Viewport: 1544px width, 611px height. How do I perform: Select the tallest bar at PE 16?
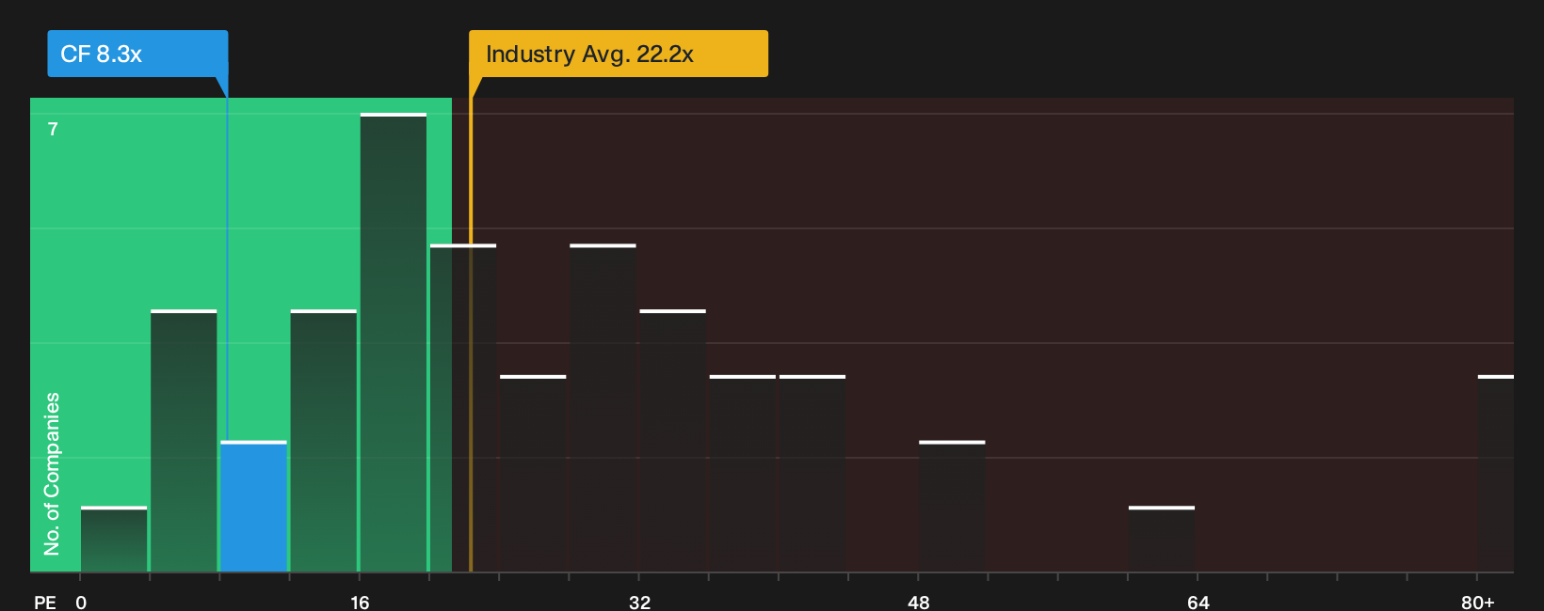(394, 342)
